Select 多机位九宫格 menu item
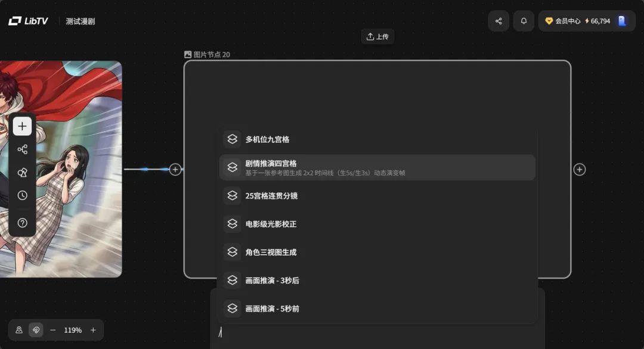 click(x=377, y=139)
